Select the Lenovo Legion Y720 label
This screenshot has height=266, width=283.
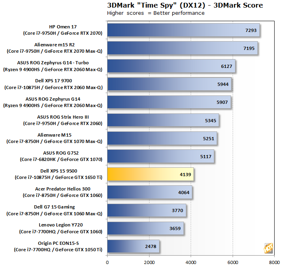(x=61, y=228)
